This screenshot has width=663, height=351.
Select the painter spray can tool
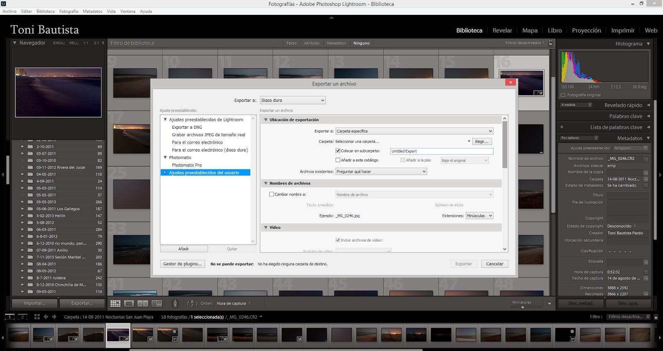pyautogui.click(x=175, y=303)
